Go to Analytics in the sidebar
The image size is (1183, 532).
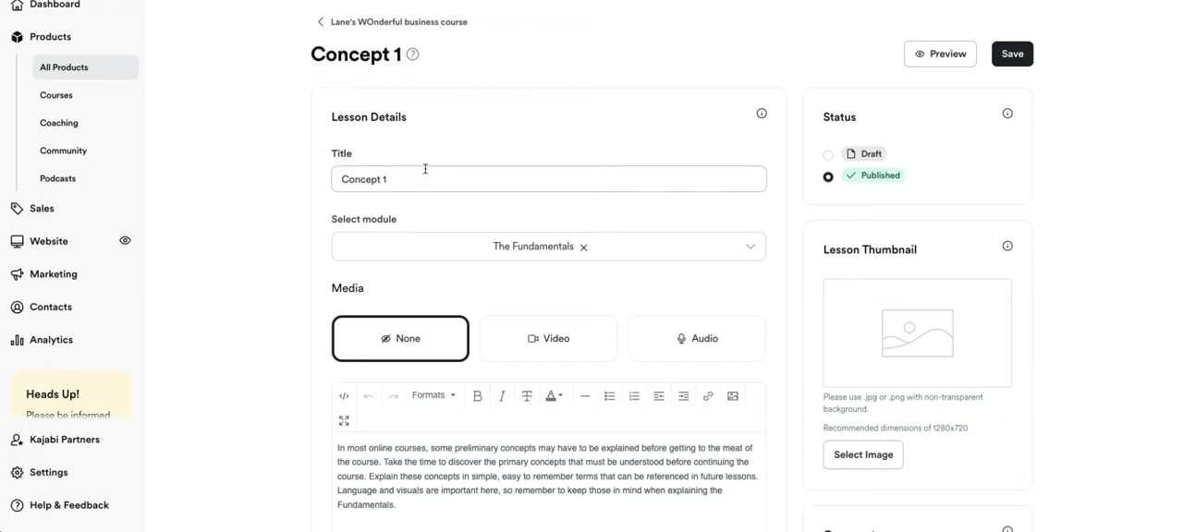click(51, 340)
